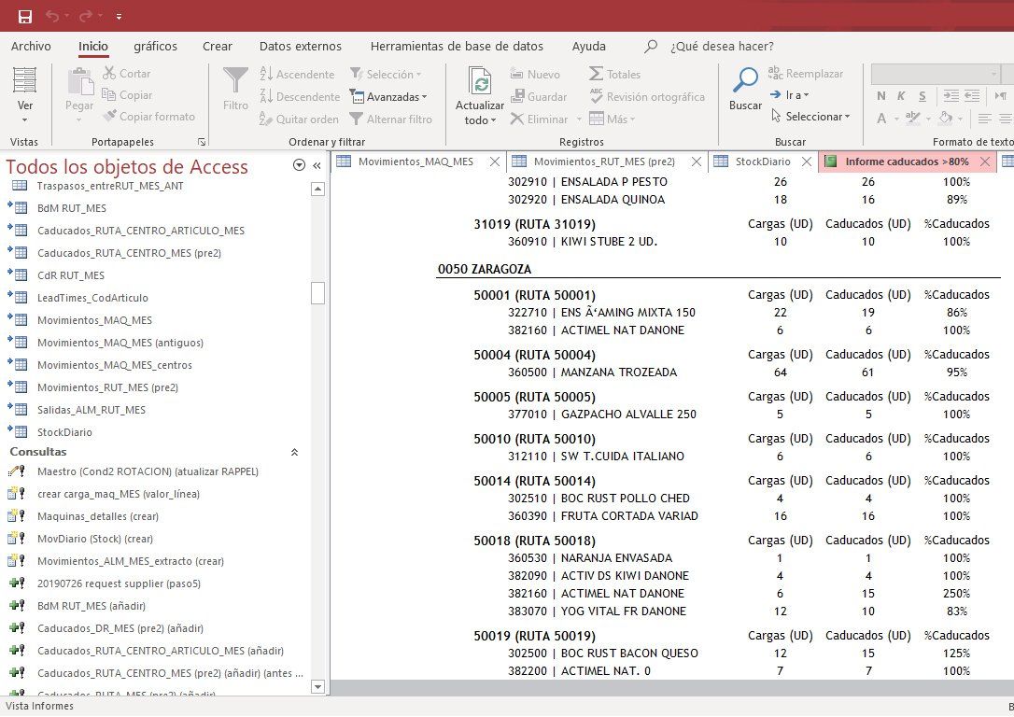The height and width of the screenshot is (717, 1014).
Task: Expand the Ver view dropdown
Action: [25, 119]
